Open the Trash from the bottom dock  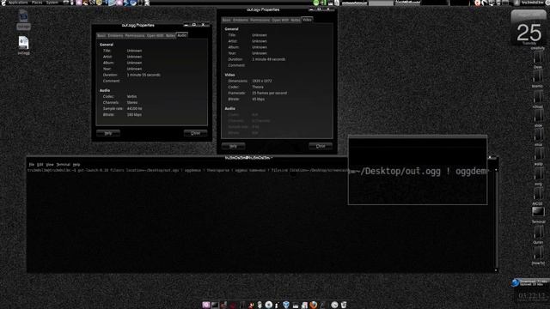pyautogui.click(x=344, y=305)
